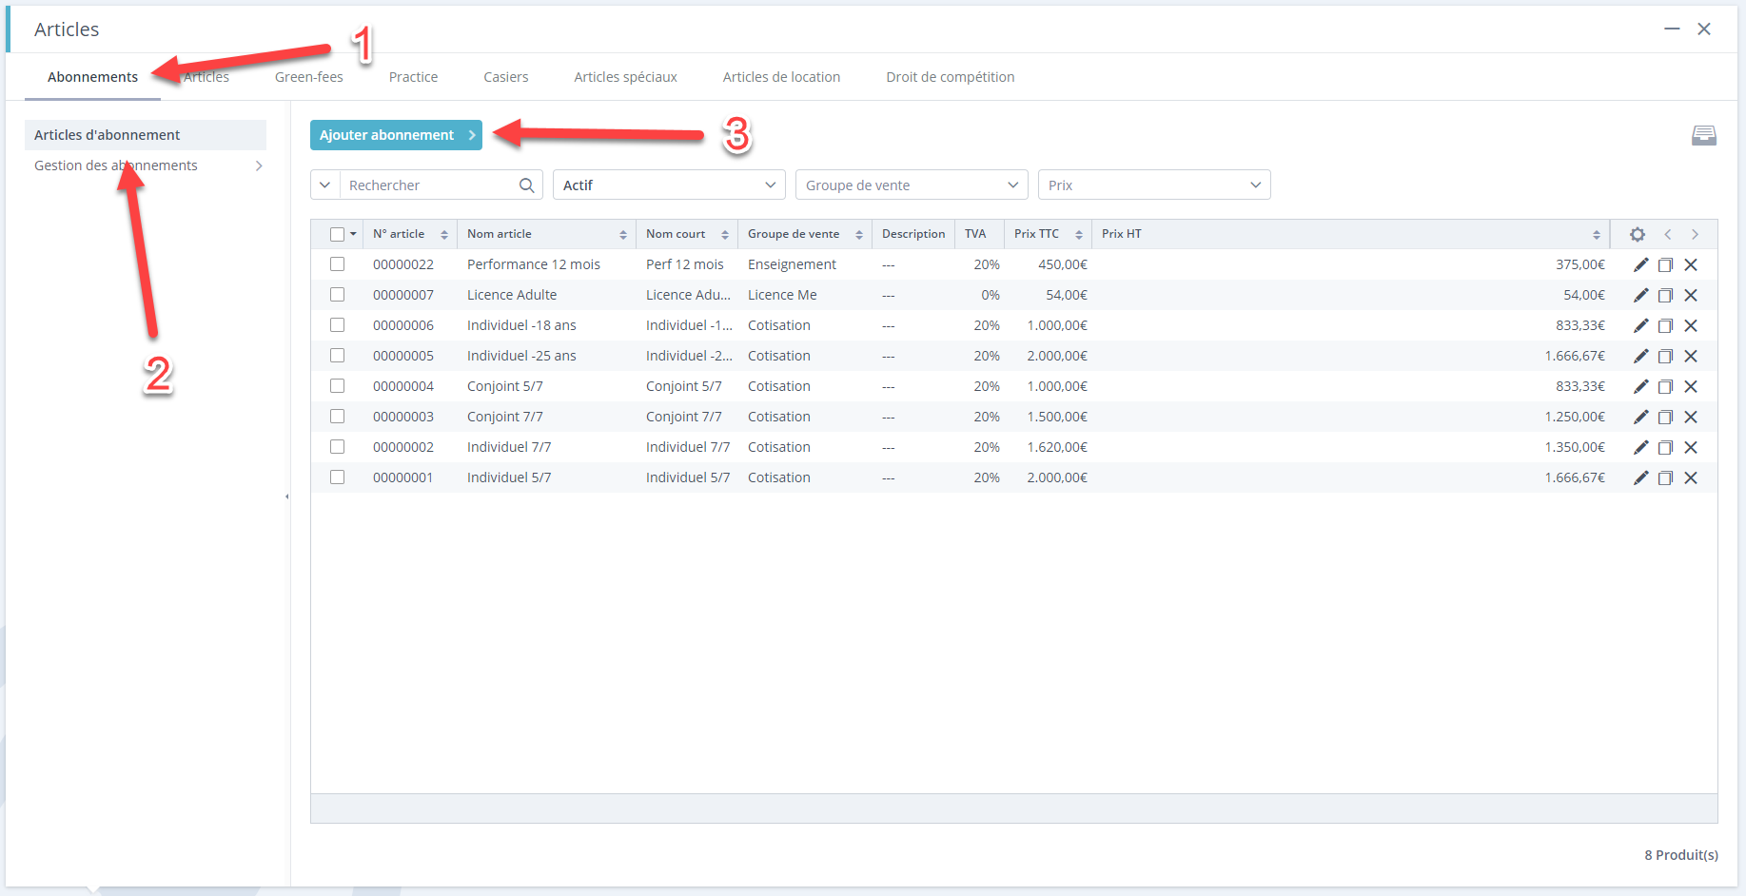This screenshot has width=1746, height=896.
Task: Copy the Licence Adulte article
Action: 1665,295
